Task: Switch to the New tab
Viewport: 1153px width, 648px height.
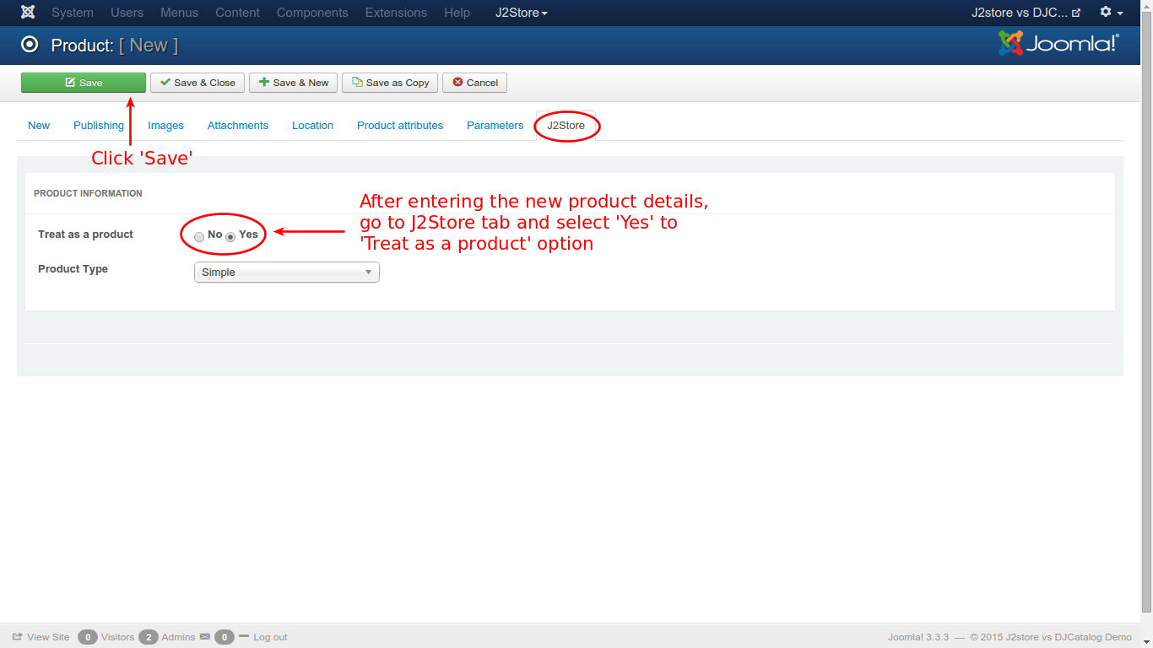Action: 39,126
